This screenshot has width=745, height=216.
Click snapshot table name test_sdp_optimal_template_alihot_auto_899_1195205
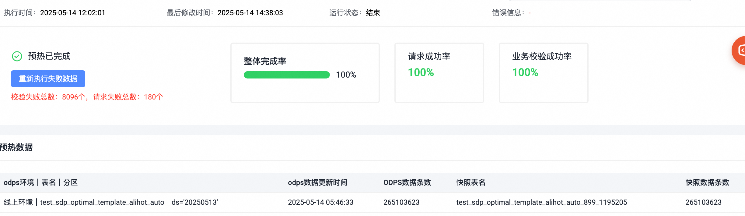click(542, 202)
